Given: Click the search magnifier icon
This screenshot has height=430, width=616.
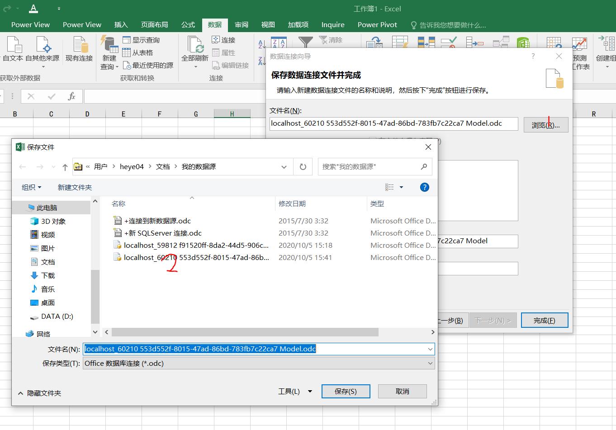Looking at the screenshot, I should tap(424, 166).
